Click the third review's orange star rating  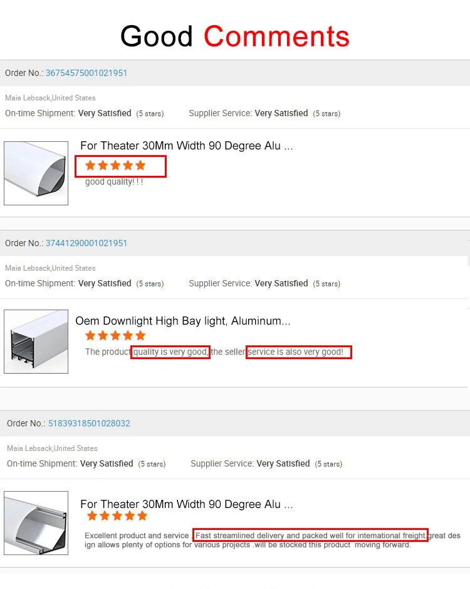click(117, 516)
